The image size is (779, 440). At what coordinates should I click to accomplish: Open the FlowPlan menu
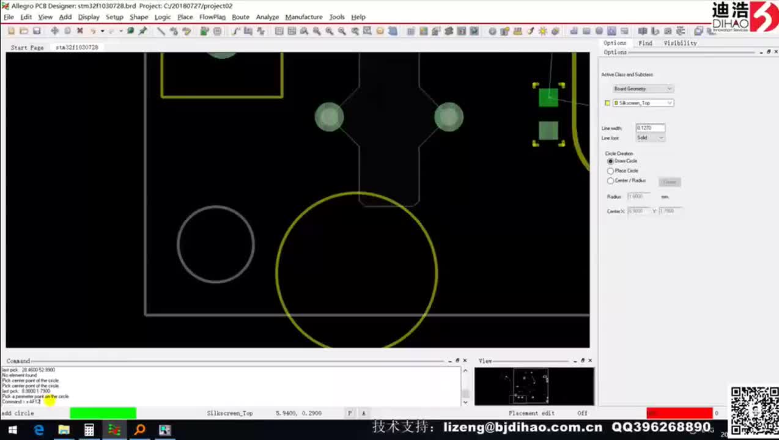pyautogui.click(x=212, y=17)
